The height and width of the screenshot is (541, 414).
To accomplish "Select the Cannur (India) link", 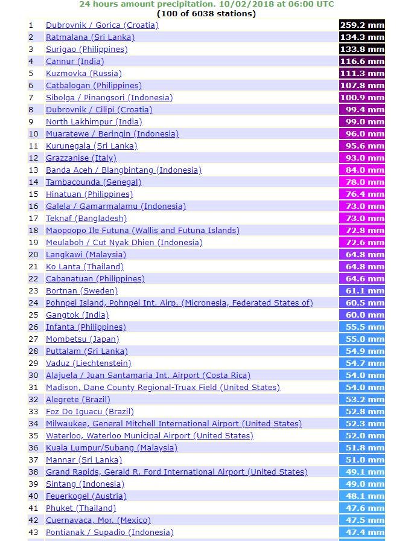I will pos(75,62).
